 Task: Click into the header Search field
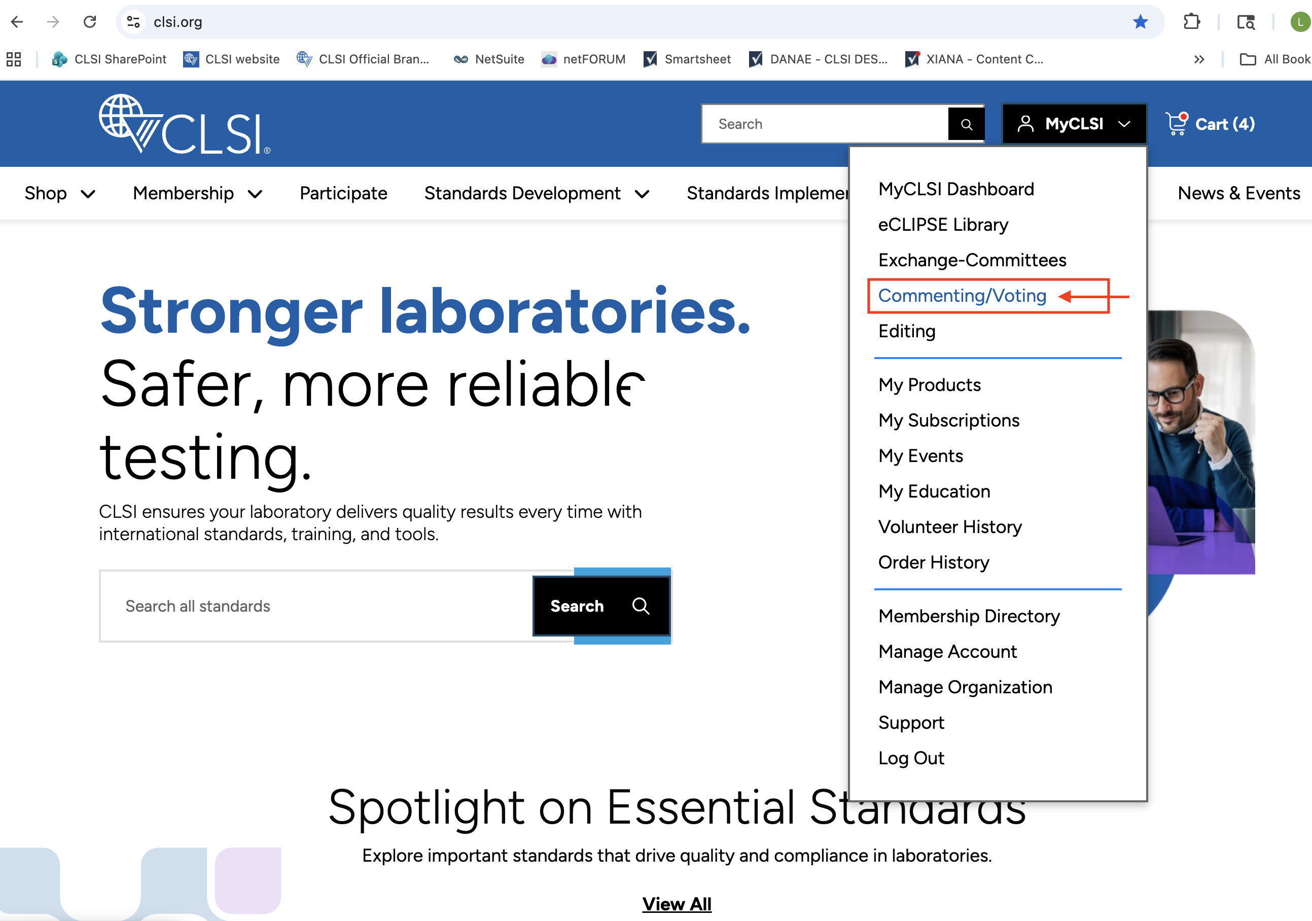click(825, 124)
